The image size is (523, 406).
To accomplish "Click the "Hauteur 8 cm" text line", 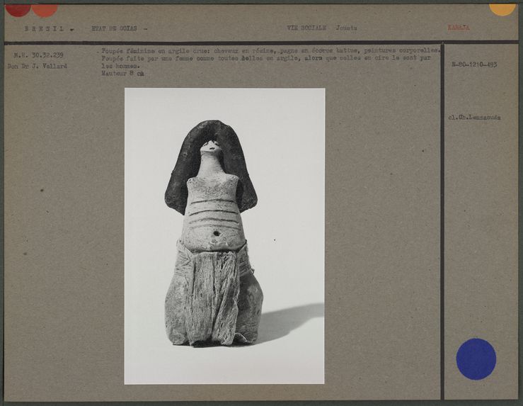I will click(x=122, y=73).
